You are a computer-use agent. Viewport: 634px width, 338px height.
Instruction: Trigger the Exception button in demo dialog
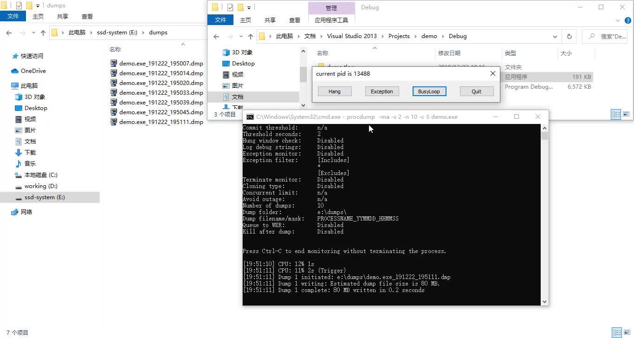pyautogui.click(x=382, y=91)
